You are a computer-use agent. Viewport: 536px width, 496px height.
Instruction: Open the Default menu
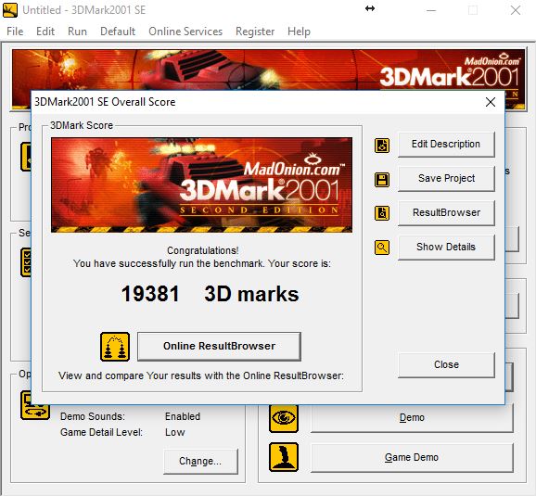[118, 32]
